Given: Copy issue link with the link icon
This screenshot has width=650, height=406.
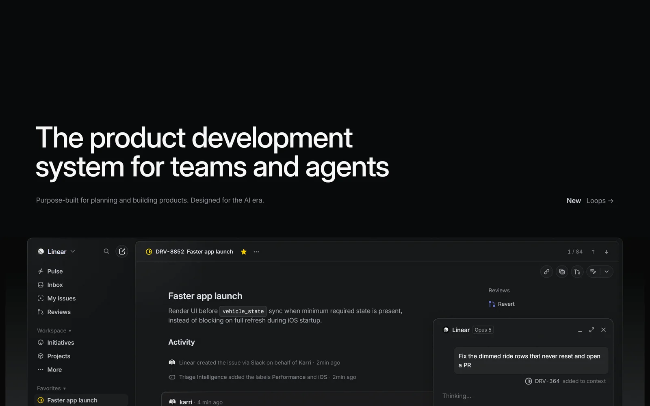Looking at the screenshot, I should tap(547, 272).
